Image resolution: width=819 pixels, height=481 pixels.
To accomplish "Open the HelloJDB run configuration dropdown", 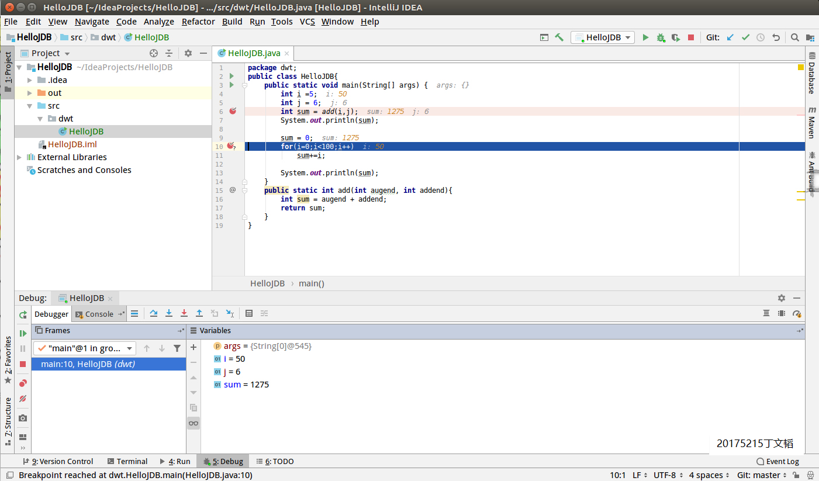I will click(x=603, y=37).
